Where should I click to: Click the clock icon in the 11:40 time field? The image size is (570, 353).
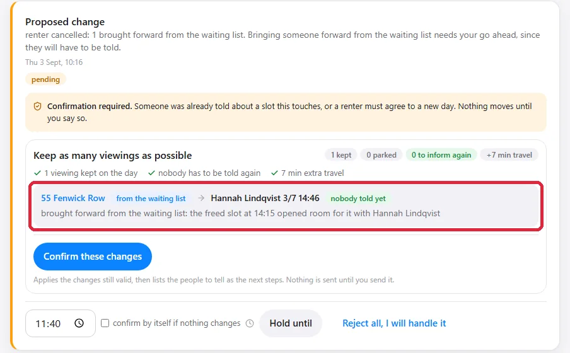coord(79,323)
